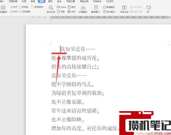The image size is (171, 135).
Task: Click the line 也不止像泉源
Action: (68, 102)
